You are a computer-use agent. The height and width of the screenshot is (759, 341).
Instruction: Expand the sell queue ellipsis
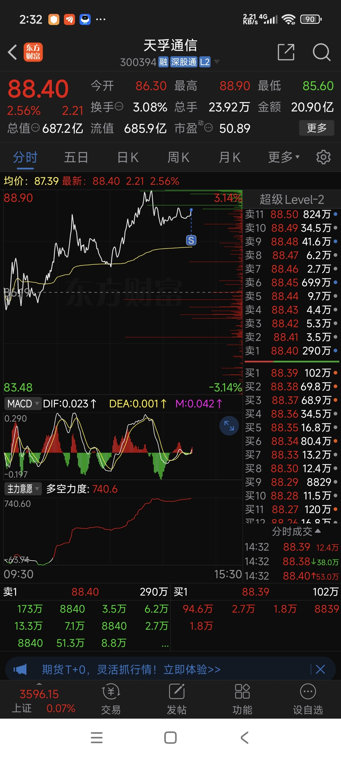[165, 646]
